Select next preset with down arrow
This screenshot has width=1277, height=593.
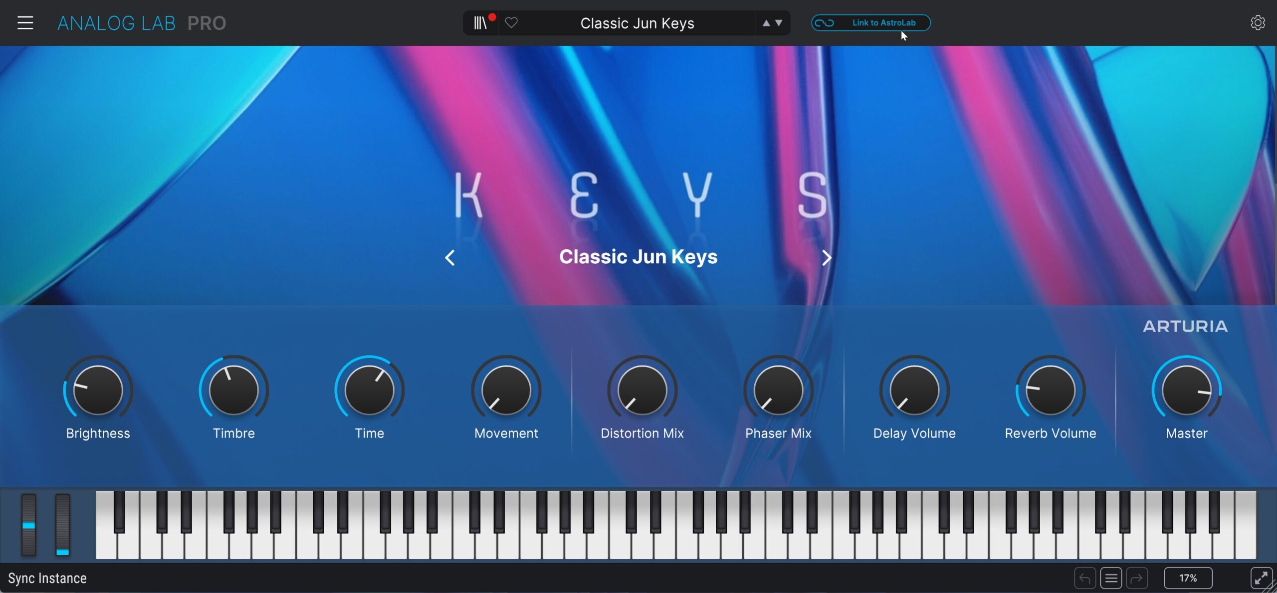[779, 23]
